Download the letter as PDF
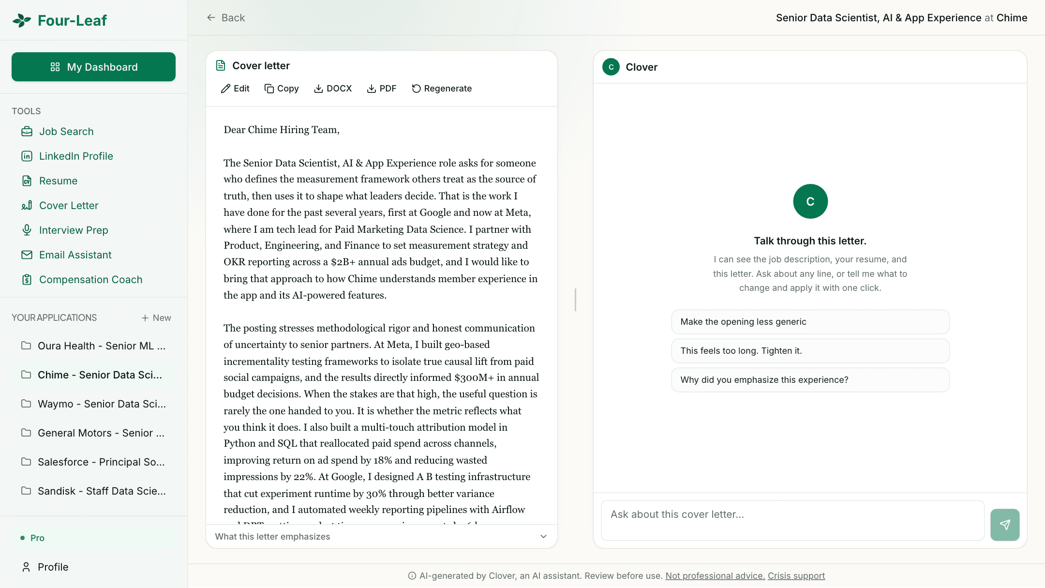 382,89
